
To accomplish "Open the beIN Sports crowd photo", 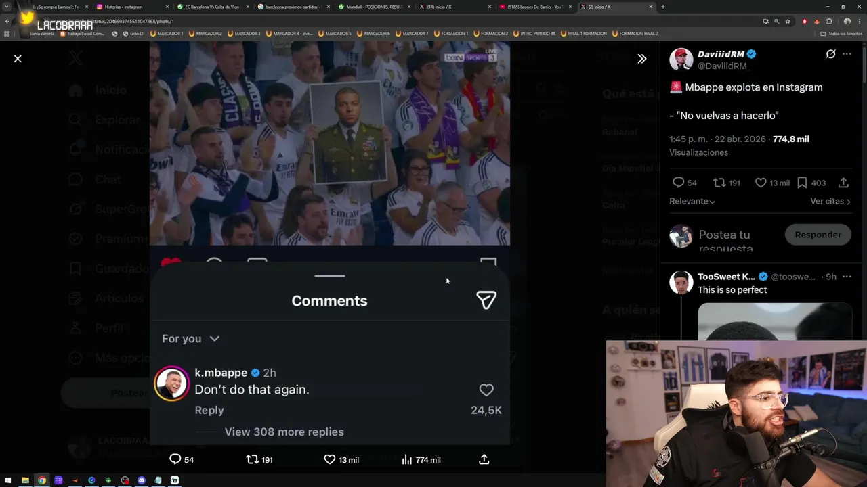I will pos(329,143).
